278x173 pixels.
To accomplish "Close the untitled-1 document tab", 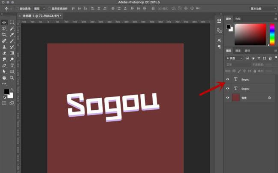I will point(19,16).
